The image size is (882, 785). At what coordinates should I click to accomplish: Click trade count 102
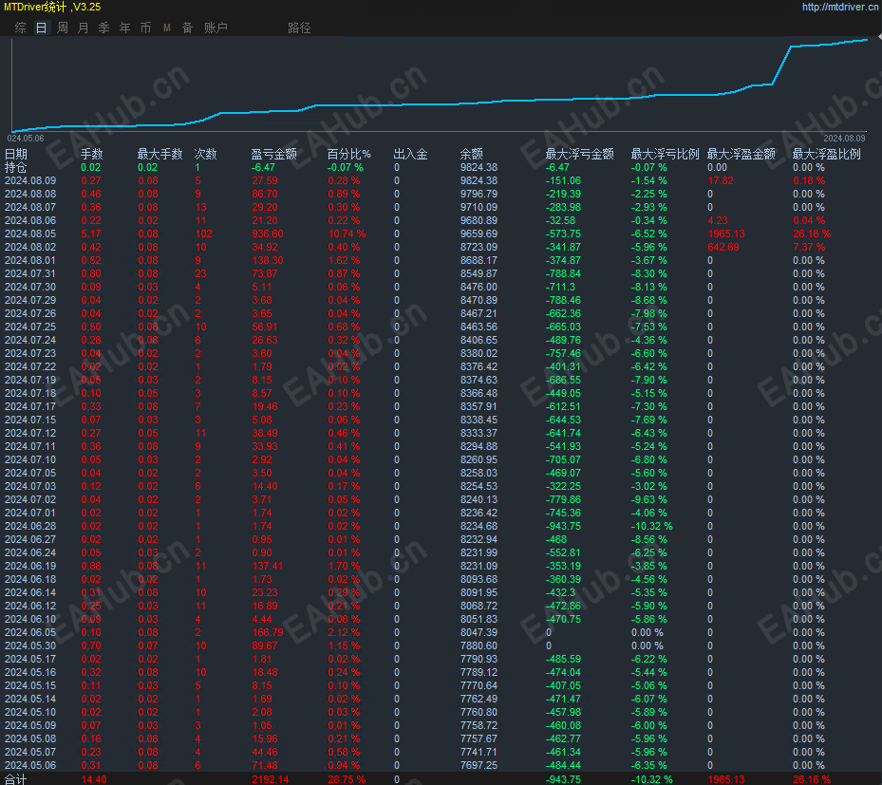(x=203, y=234)
